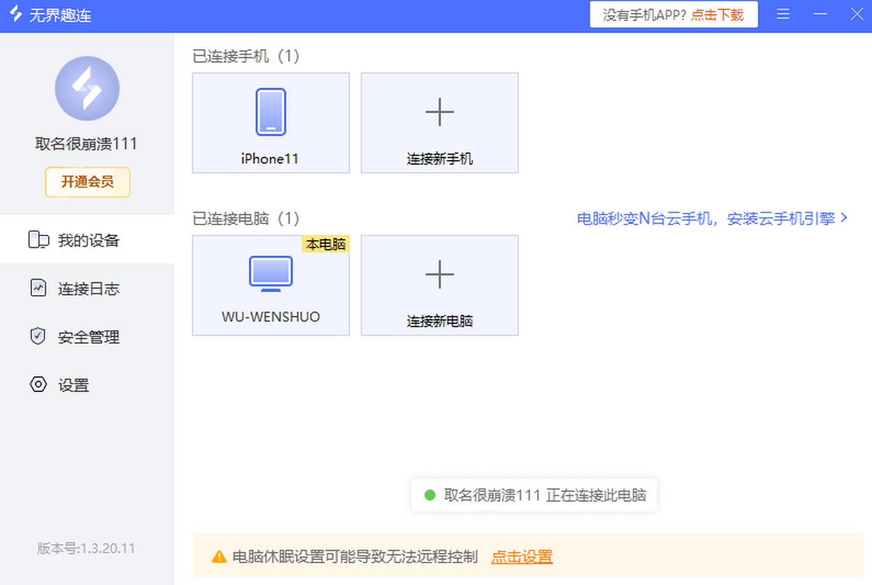Click the 本电脑 badge on WU-WENSHUO card
Image resolution: width=872 pixels, height=585 pixels.
tap(326, 244)
